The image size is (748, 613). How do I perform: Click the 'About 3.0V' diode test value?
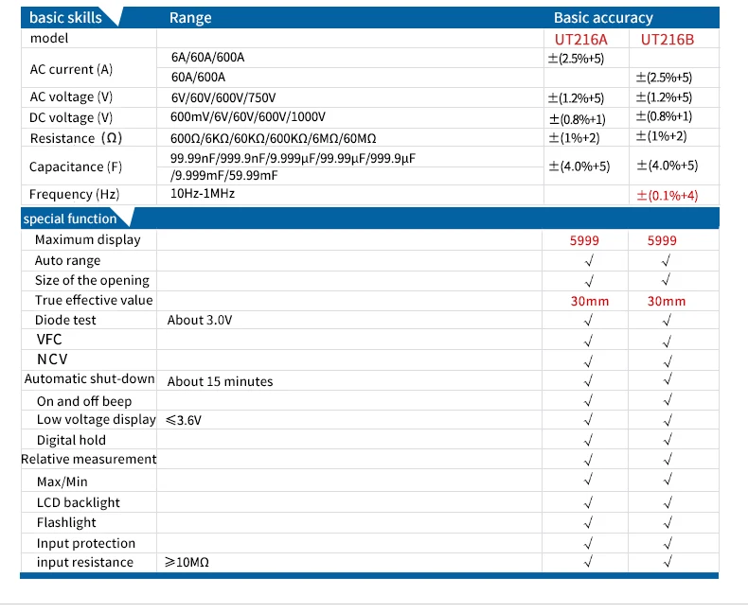200,320
